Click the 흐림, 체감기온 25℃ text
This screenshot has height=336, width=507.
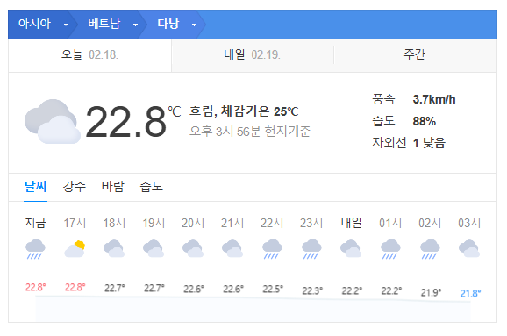pyautogui.click(x=244, y=111)
